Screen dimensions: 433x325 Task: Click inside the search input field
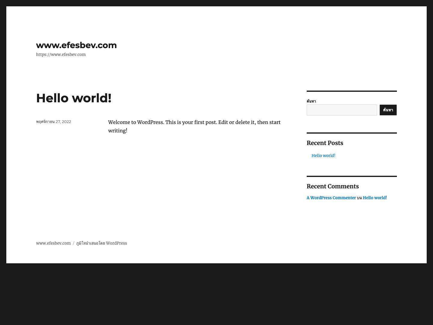tap(342, 110)
